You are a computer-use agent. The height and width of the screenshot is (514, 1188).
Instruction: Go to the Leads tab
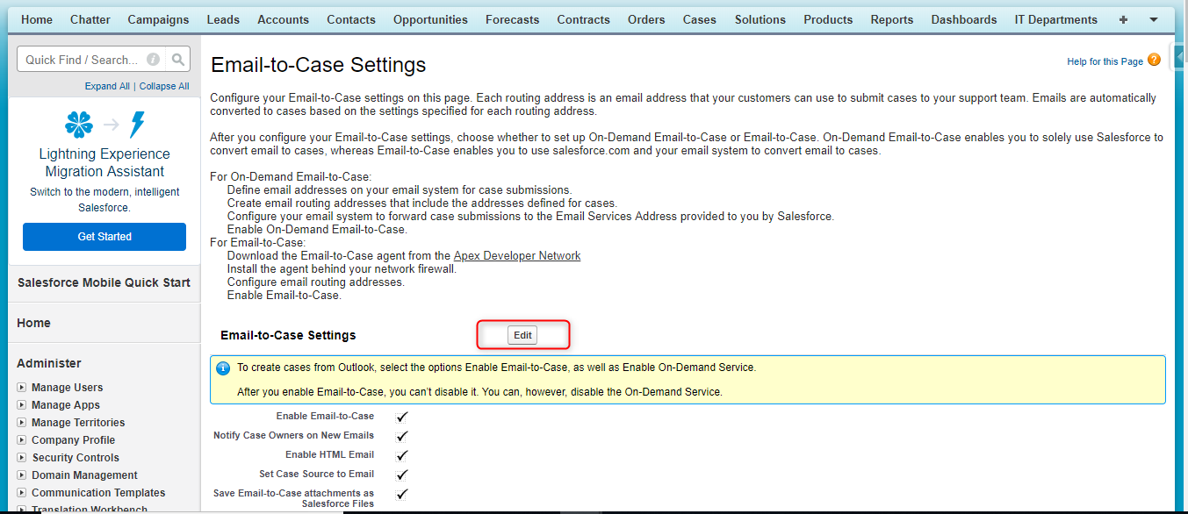click(x=223, y=19)
